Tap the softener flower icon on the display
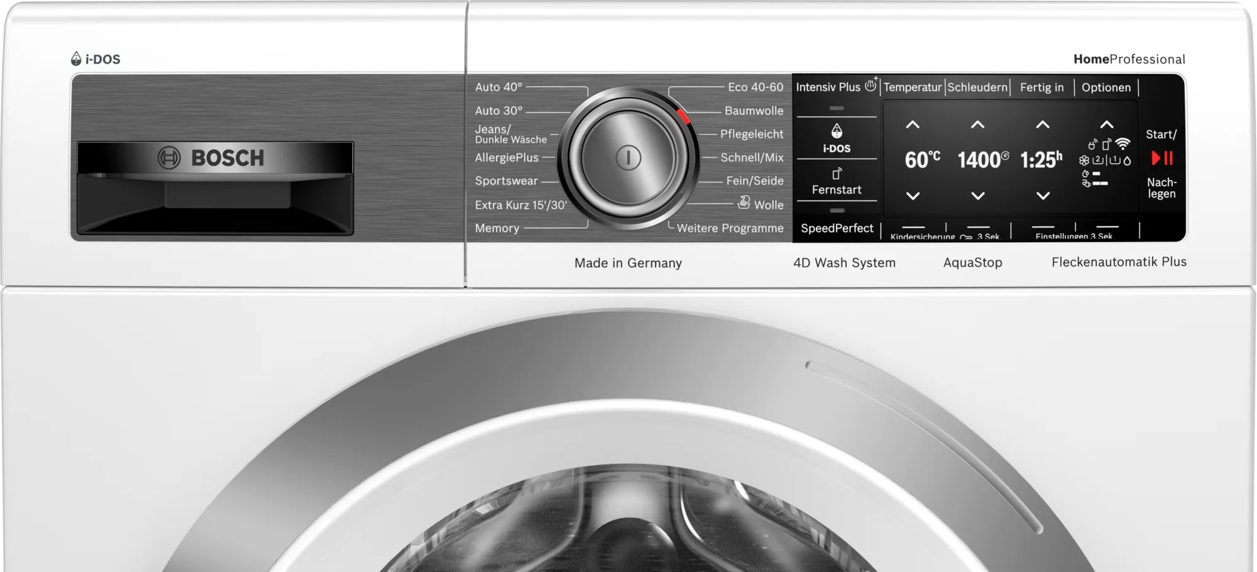Image resolution: width=1257 pixels, height=572 pixels. [1084, 160]
